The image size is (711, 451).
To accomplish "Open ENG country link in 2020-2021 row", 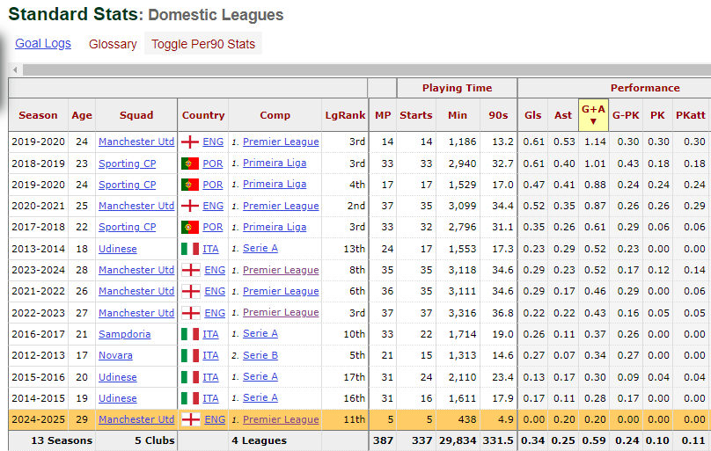I will (x=213, y=206).
